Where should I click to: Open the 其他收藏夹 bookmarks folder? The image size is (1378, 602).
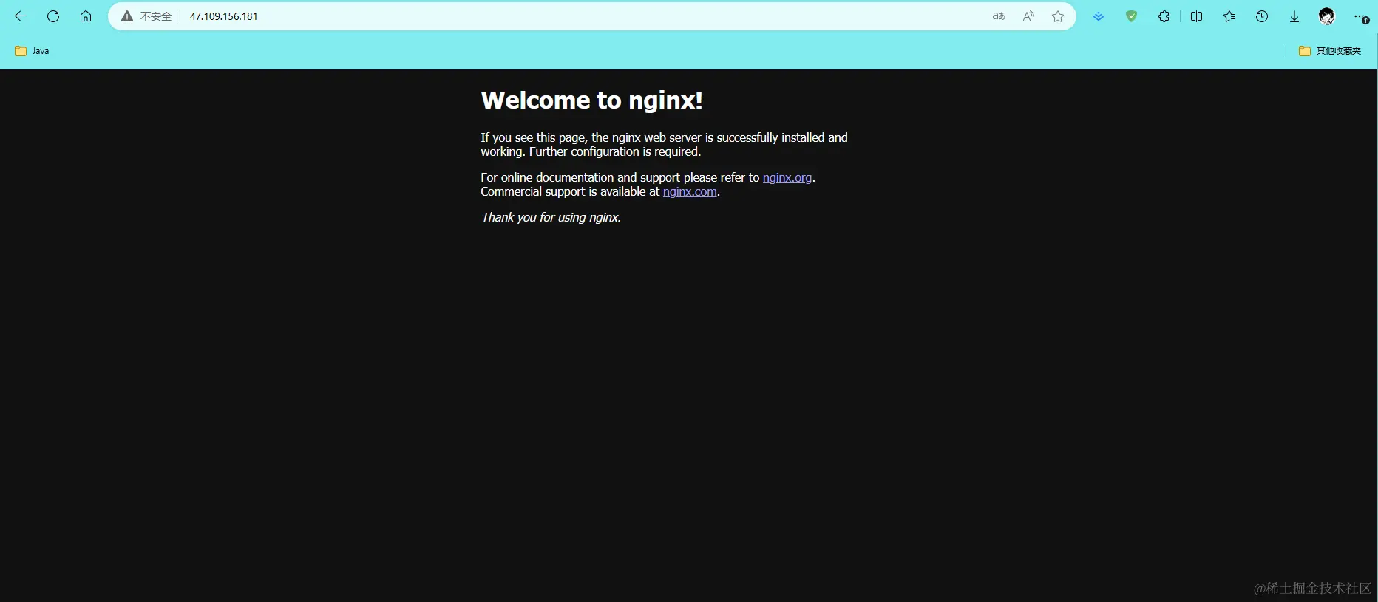pos(1330,51)
